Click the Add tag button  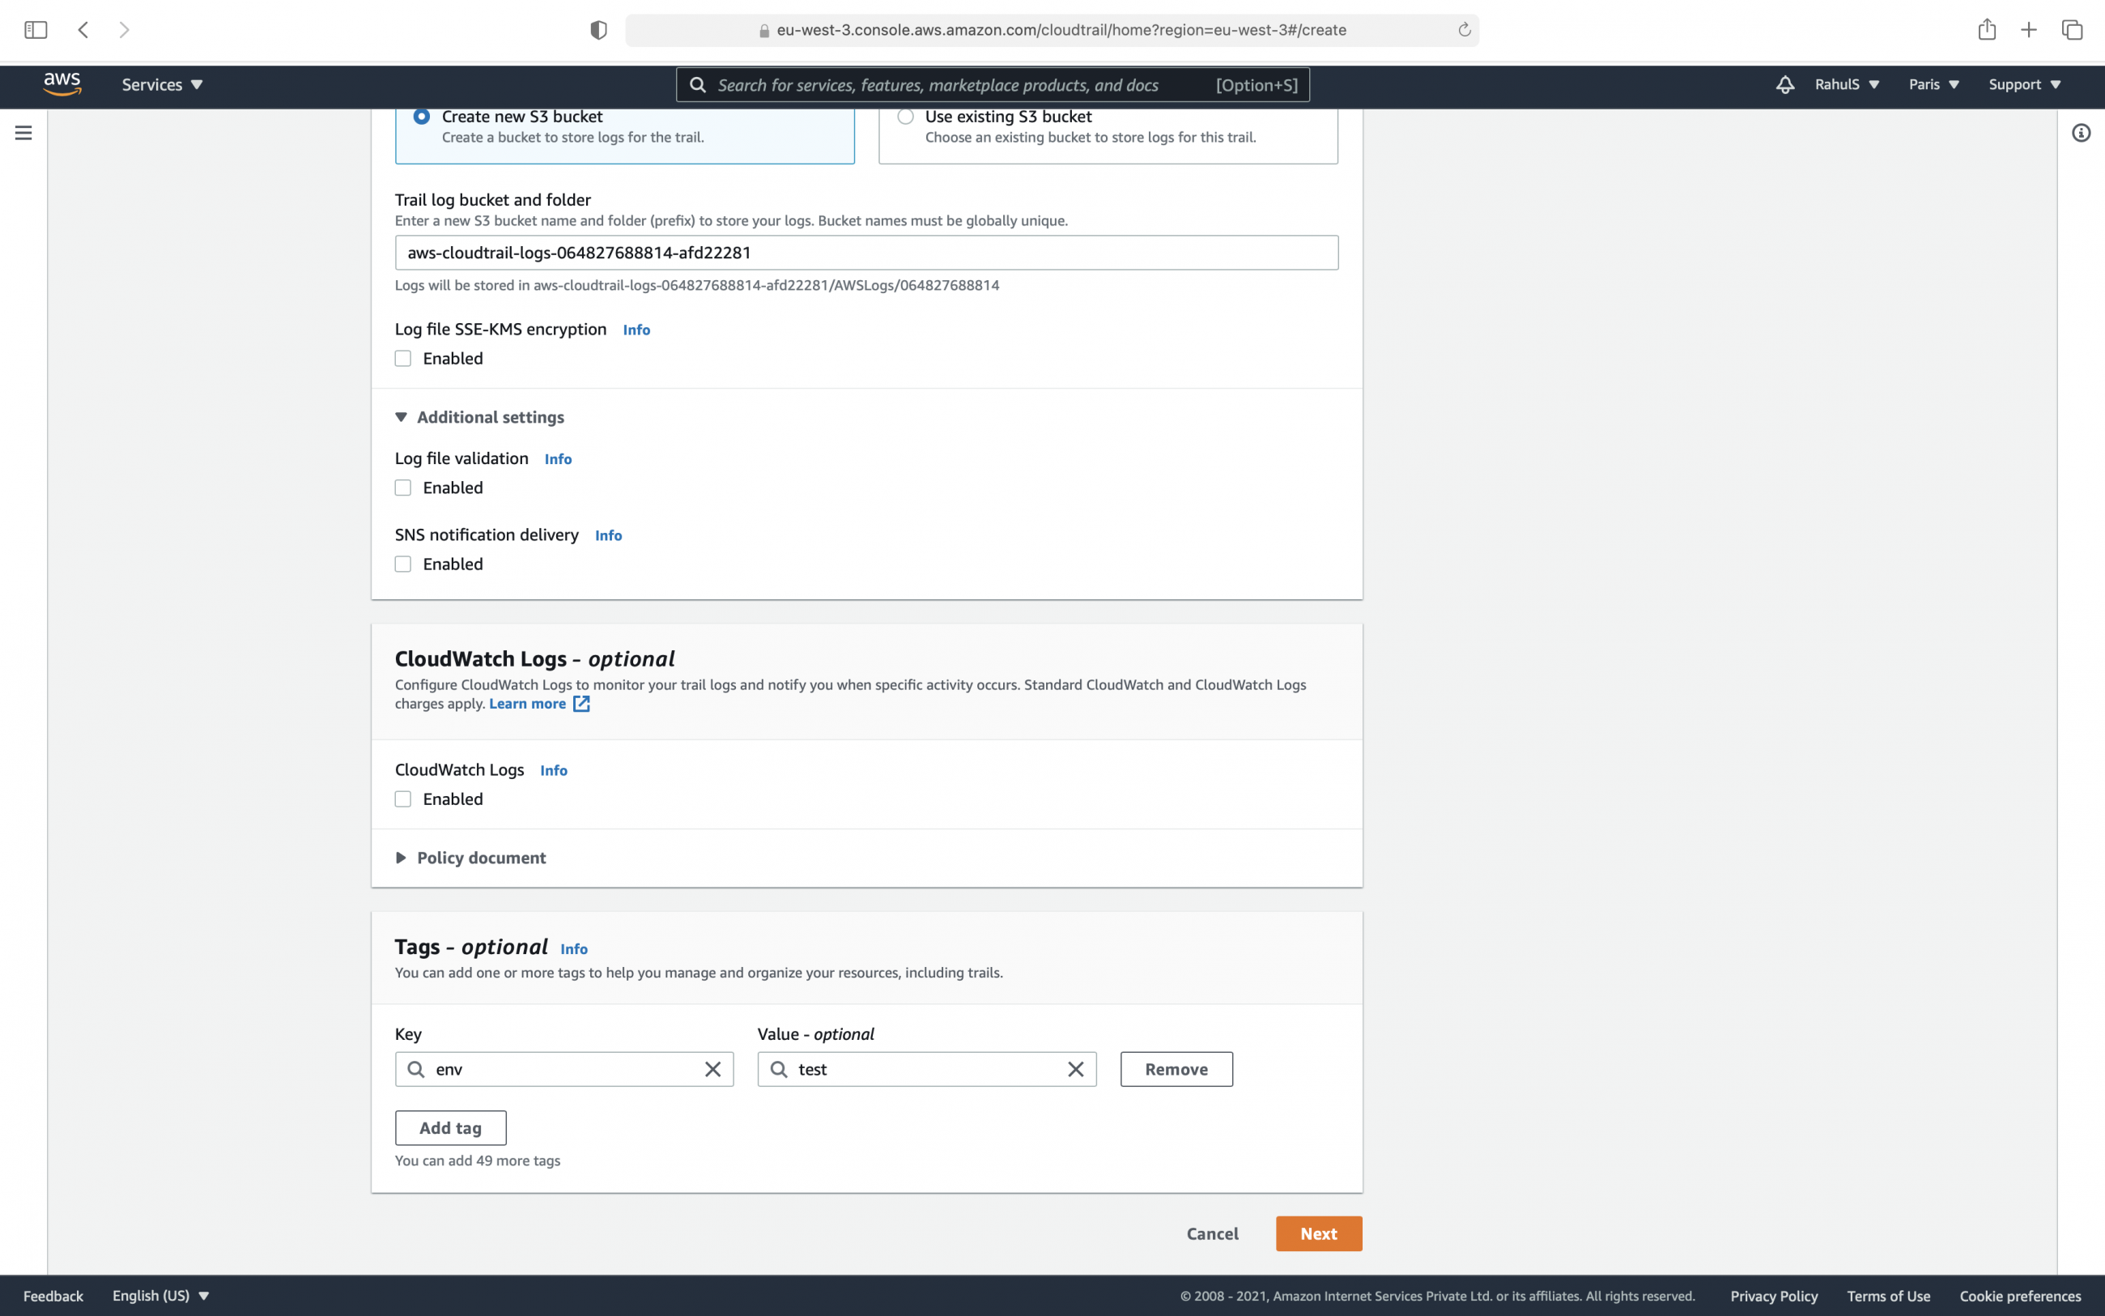(x=451, y=1127)
